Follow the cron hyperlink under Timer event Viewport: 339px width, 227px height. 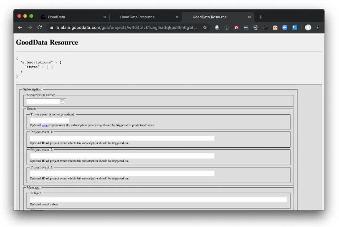click(x=45, y=125)
